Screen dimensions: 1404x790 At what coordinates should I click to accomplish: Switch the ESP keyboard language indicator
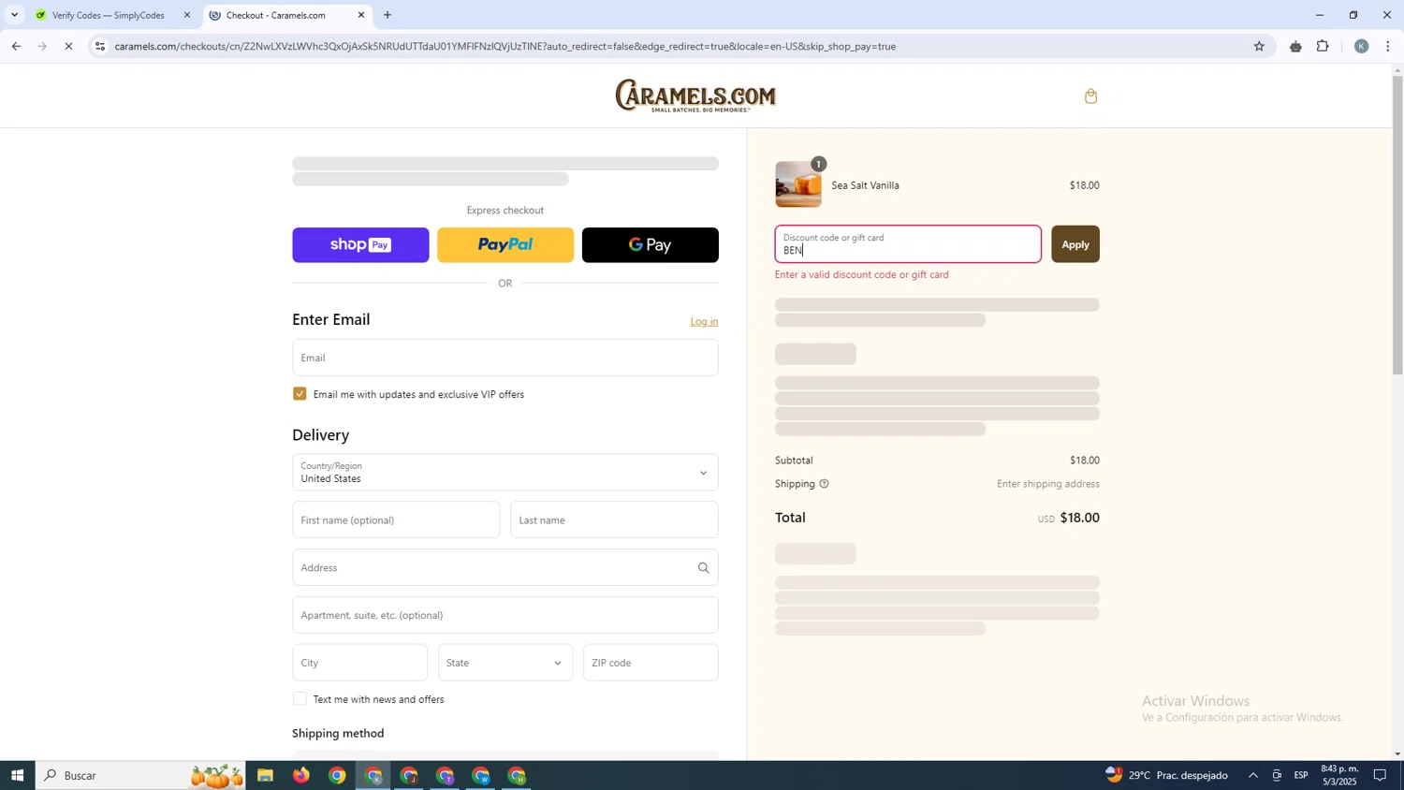(1301, 775)
